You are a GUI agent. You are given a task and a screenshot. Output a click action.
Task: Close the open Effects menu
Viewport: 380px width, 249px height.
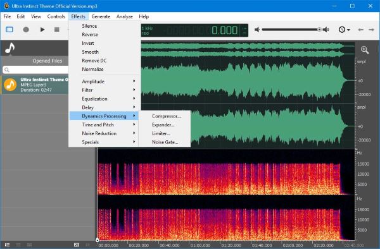[x=78, y=16]
